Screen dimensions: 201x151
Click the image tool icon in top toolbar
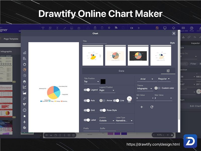click(x=72, y=28)
